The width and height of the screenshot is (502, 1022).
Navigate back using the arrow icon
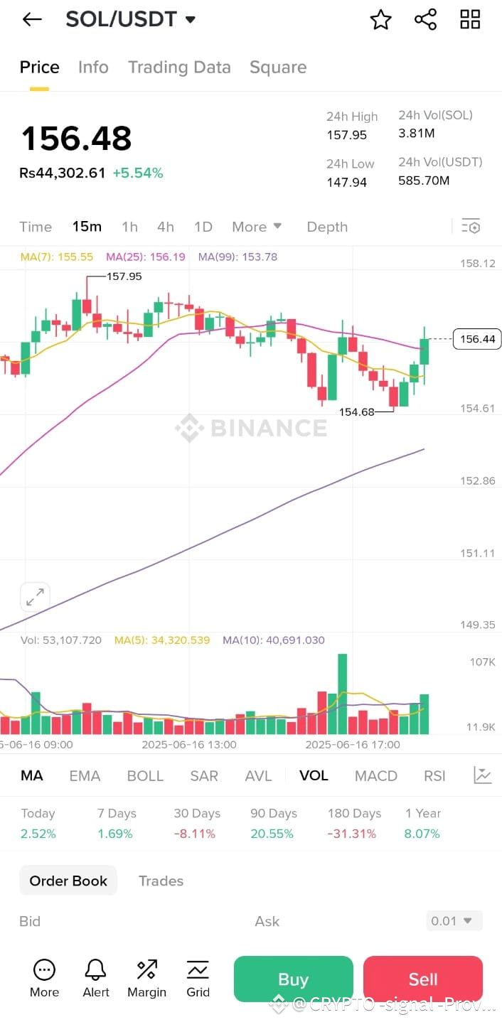pyautogui.click(x=30, y=19)
